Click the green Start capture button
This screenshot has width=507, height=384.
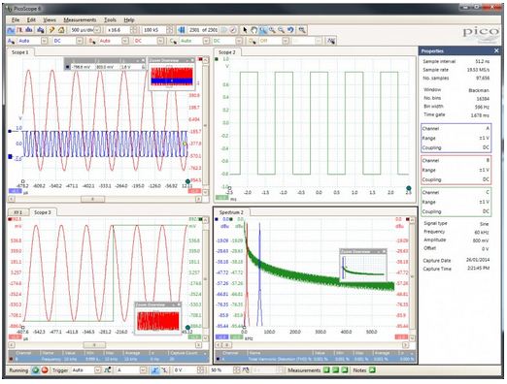tap(35, 370)
